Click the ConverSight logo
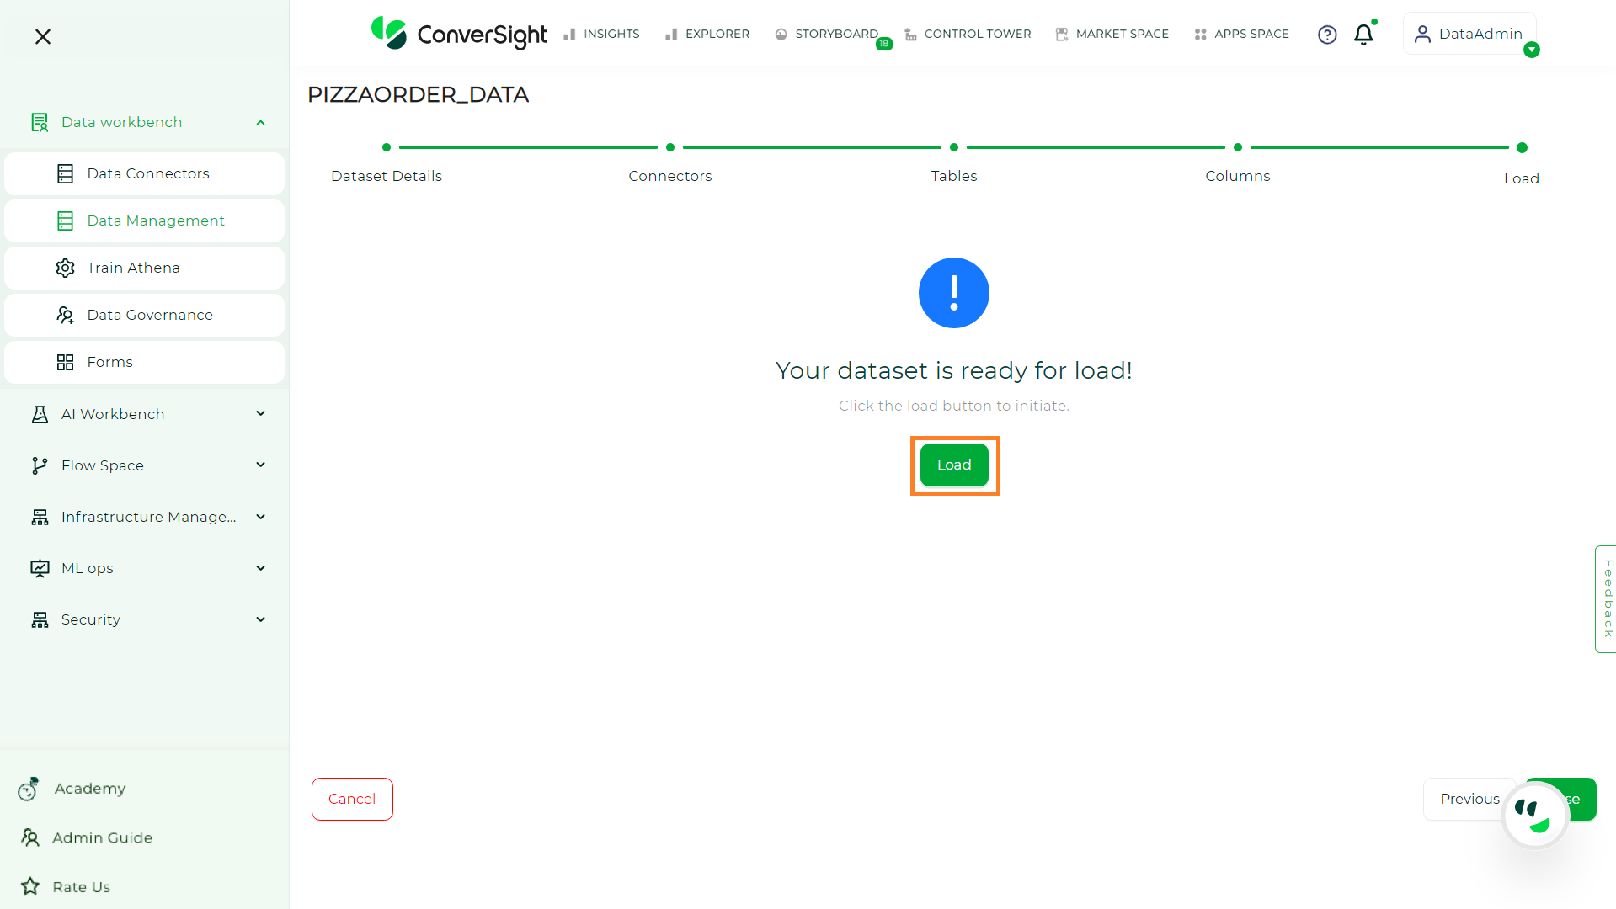 [459, 34]
